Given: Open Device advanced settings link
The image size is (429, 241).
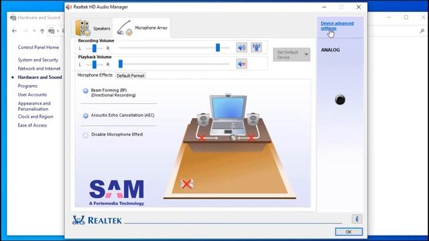Looking at the screenshot, I should 337,25.
